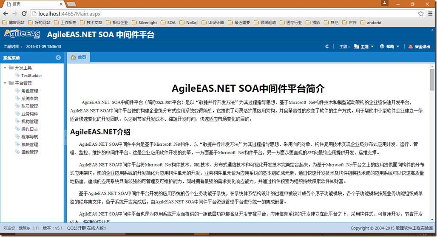
Task: Collapse the 系统菜单 sidebar panel
Action: pos(58,58)
